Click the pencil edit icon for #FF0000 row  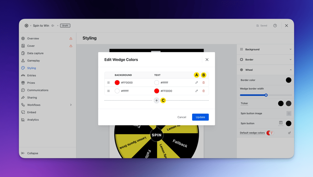coord(197,82)
